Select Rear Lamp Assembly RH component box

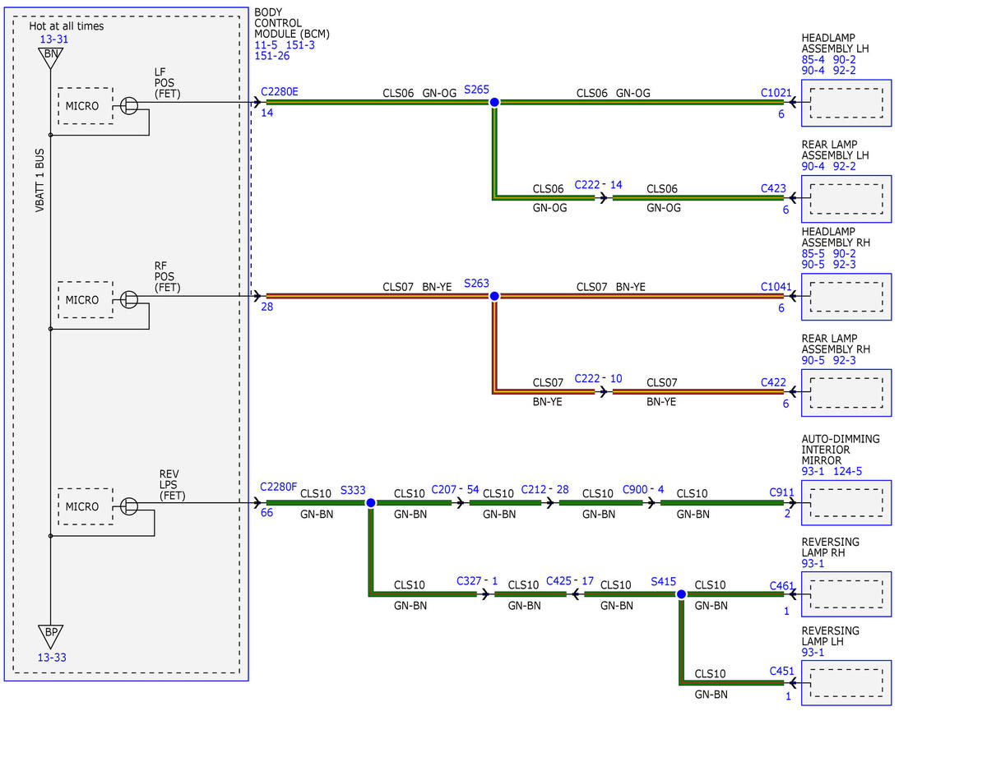point(846,393)
